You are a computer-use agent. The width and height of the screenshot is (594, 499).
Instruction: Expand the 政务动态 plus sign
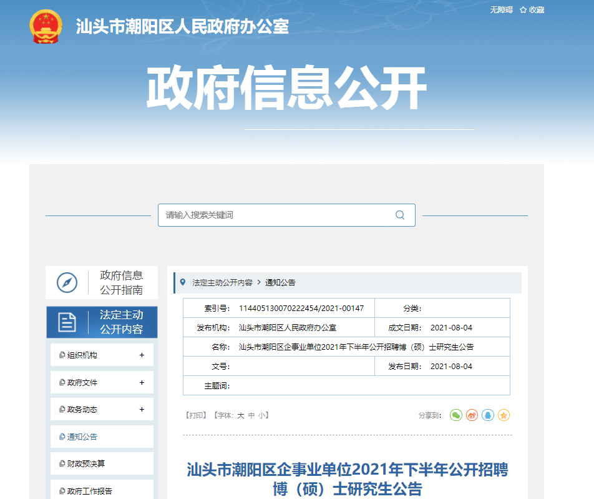(x=142, y=410)
